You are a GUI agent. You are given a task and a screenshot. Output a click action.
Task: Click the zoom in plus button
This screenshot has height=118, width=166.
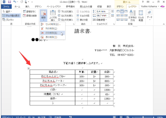click(x=153, y=117)
